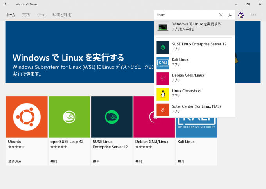Click the terminal icon in top suggestion
This screenshot has height=189, width=266.
click(x=163, y=27)
